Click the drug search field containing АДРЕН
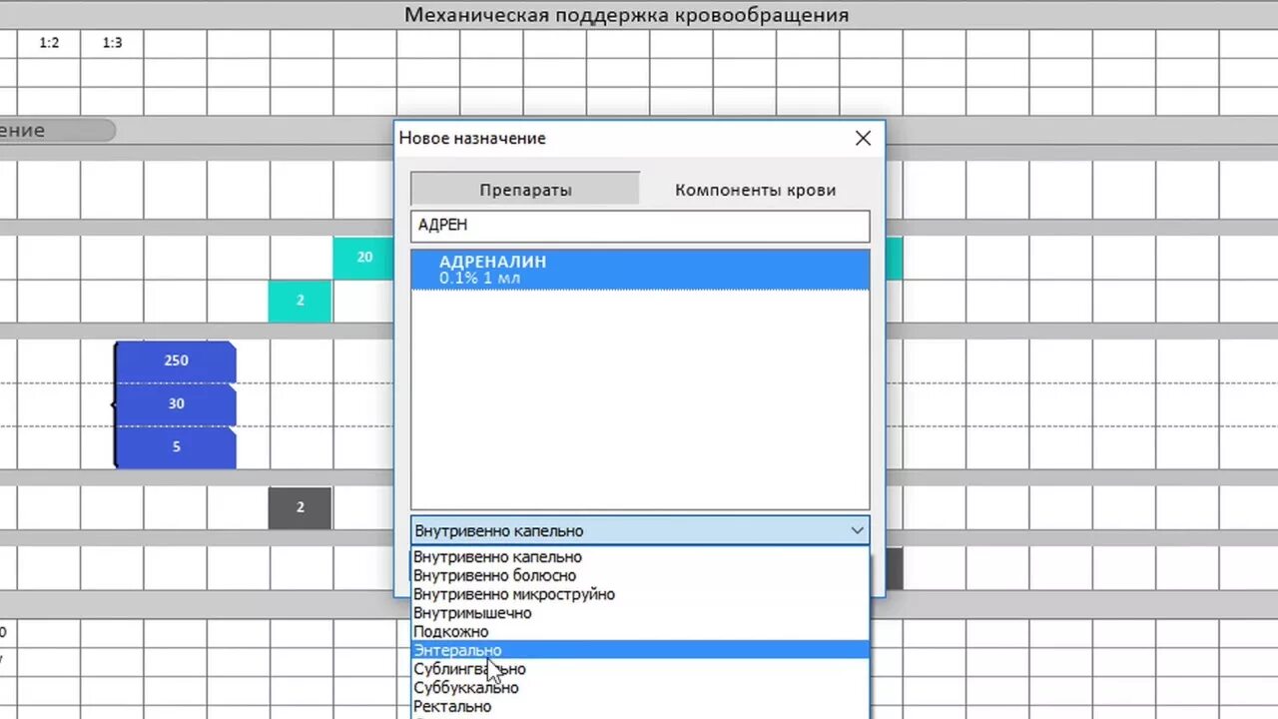Image resolution: width=1278 pixels, height=719 pixels. (640, 226)
